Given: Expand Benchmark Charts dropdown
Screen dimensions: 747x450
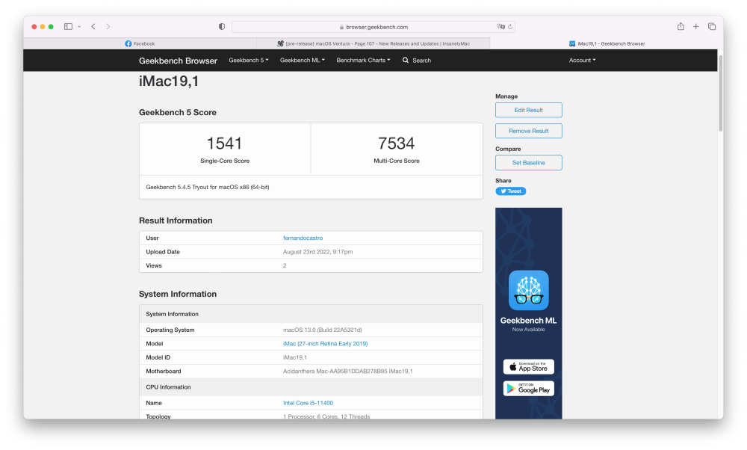Looking at the screenshot, I should click(364, 60).
